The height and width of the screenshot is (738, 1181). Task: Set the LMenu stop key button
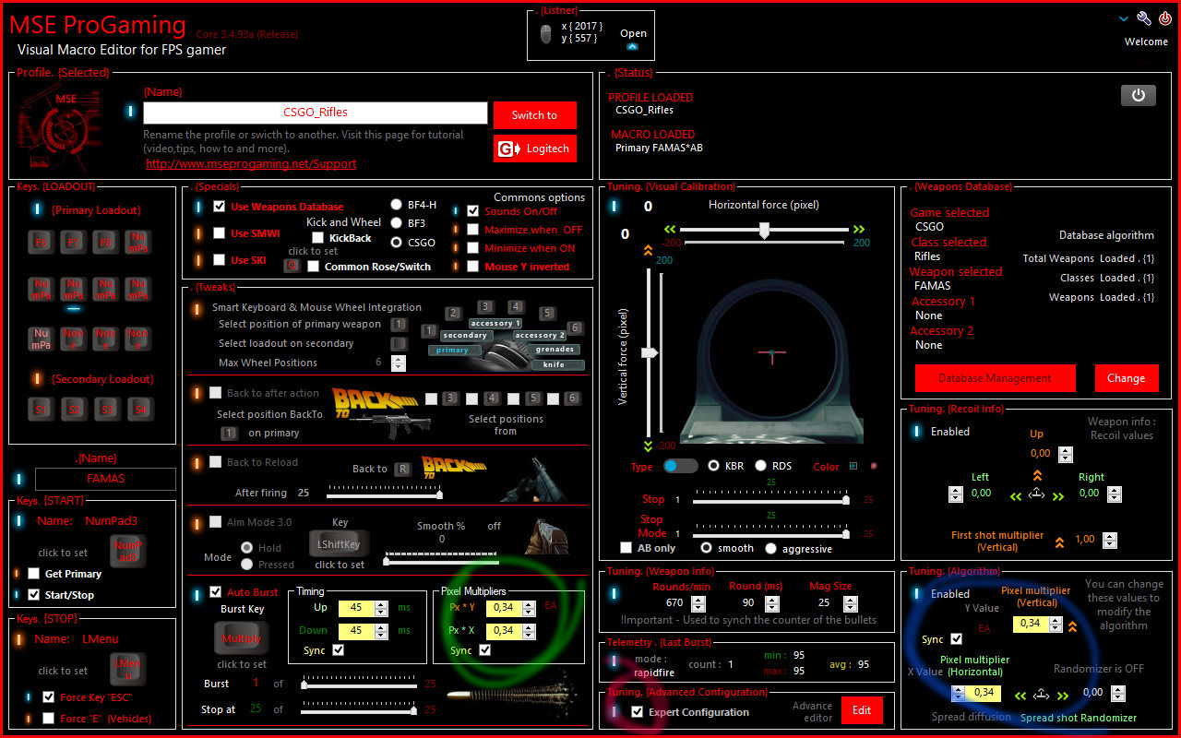coord(127,669)
